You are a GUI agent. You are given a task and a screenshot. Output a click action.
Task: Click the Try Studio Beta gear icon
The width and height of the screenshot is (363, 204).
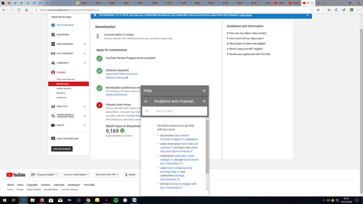point(53,25)
